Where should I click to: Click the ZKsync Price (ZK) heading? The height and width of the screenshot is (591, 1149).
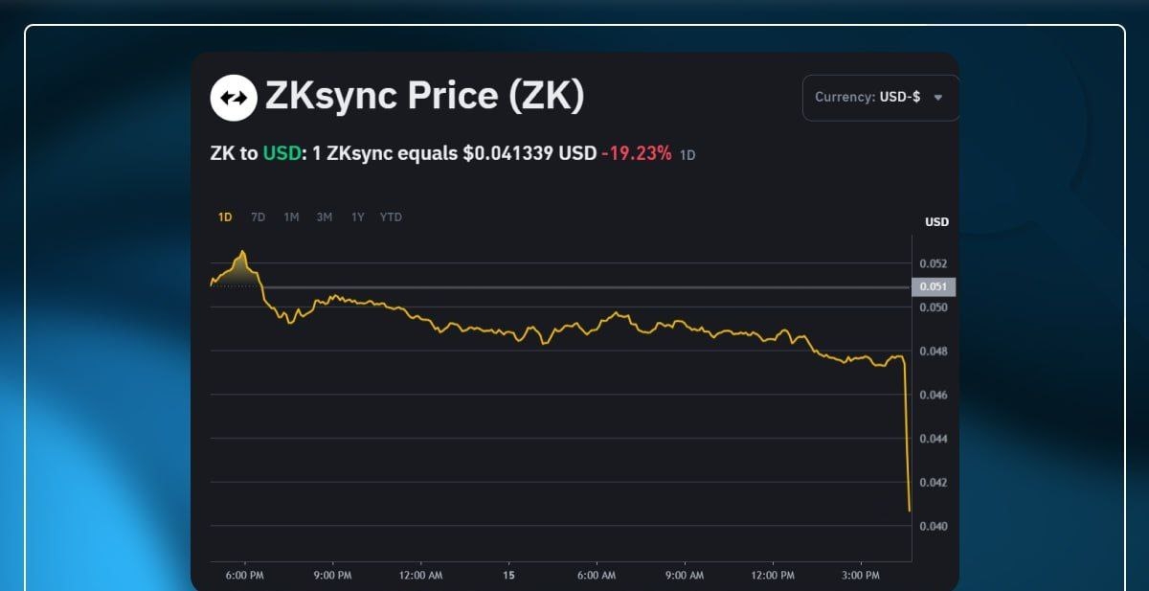(424, 96)
